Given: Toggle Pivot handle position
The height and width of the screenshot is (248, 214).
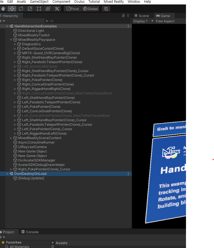Looking at the screenshot, I should point(73,9).
